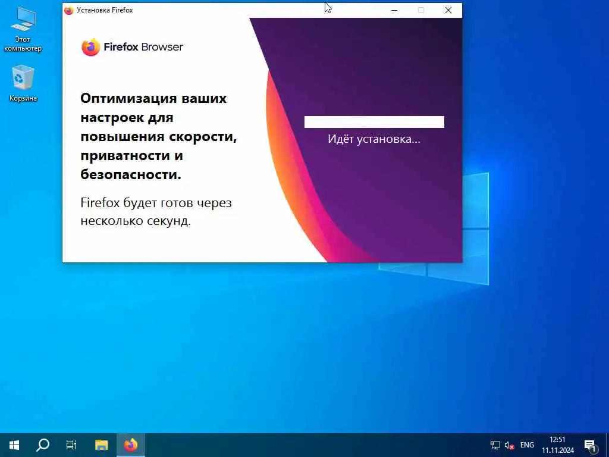Viewport: 609px width, 457px height.
Task: Open the notification center icon
Action: (x=590, y=445)
